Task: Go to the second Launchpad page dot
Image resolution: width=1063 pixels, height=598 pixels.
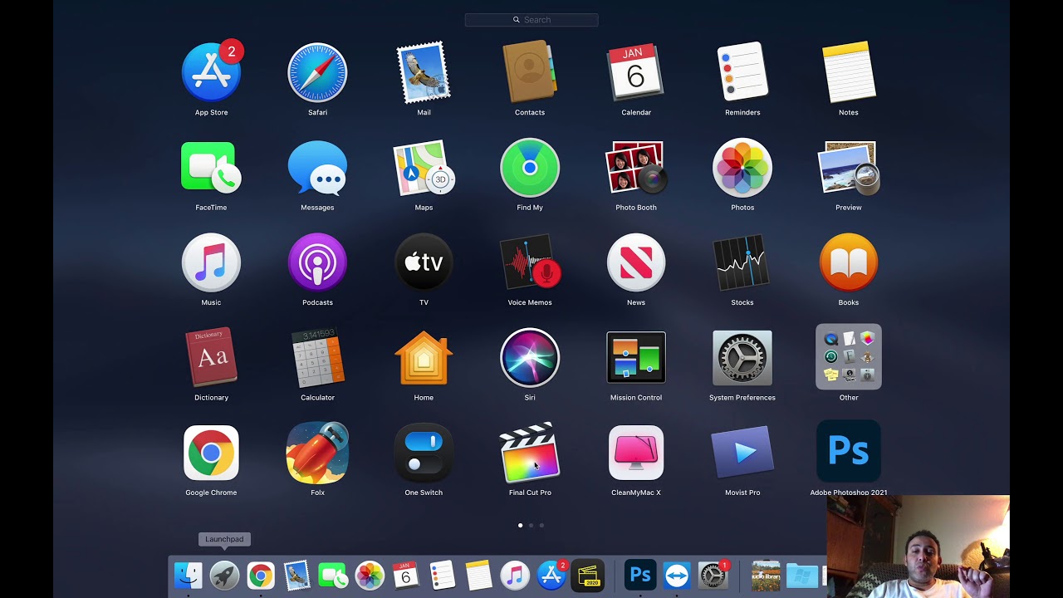Action: pos(531,525)
